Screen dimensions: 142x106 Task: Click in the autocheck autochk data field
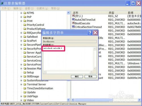(68, 59)
